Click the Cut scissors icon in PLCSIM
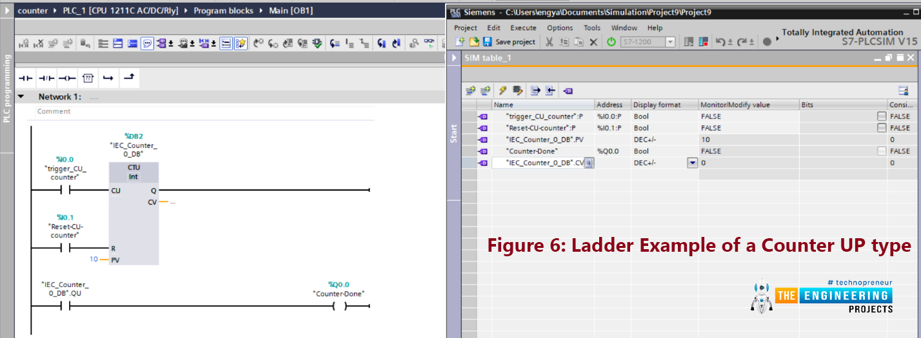 [x=549, y=42]
